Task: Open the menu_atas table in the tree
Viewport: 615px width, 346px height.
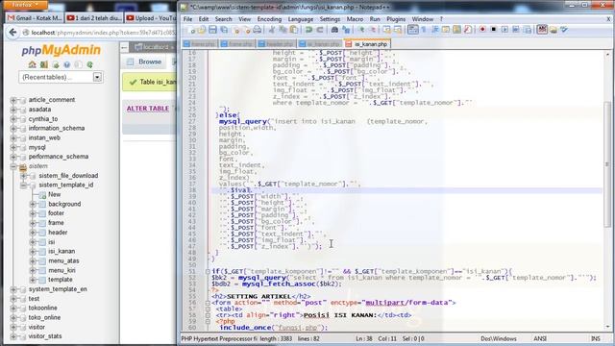Action: tap(63, 260)
